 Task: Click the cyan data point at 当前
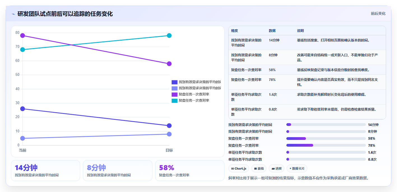pos(22,50)
